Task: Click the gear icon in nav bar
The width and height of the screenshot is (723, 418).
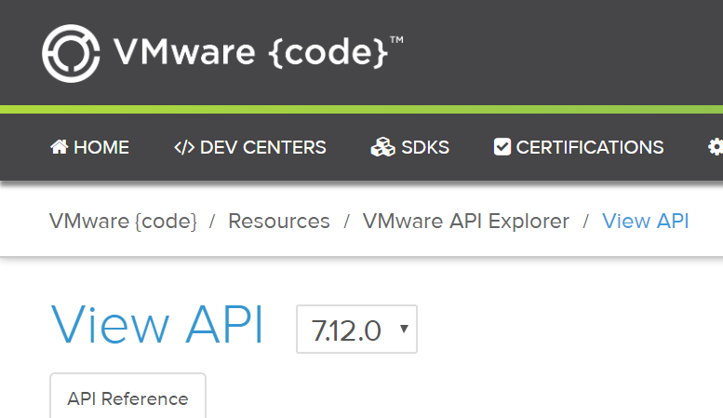Action: pos(716,147)
